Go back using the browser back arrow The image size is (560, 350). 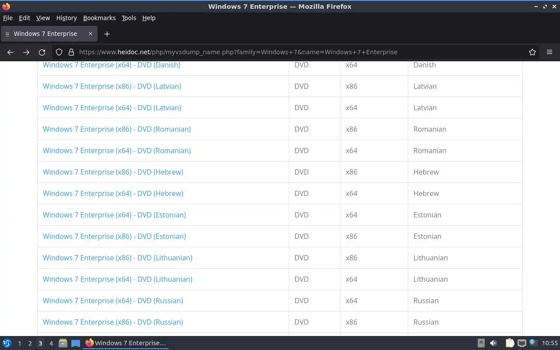(10, 52)
